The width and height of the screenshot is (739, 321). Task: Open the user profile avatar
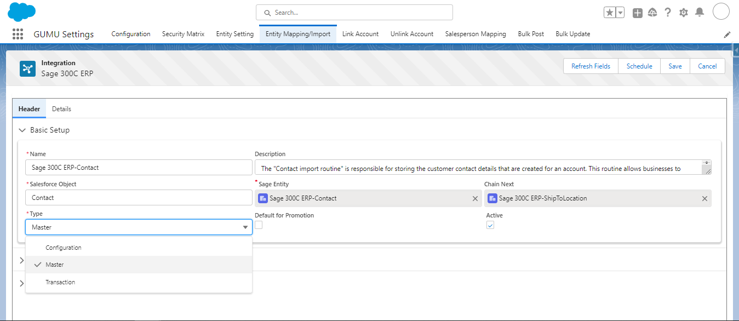click(x=721, y=12)
